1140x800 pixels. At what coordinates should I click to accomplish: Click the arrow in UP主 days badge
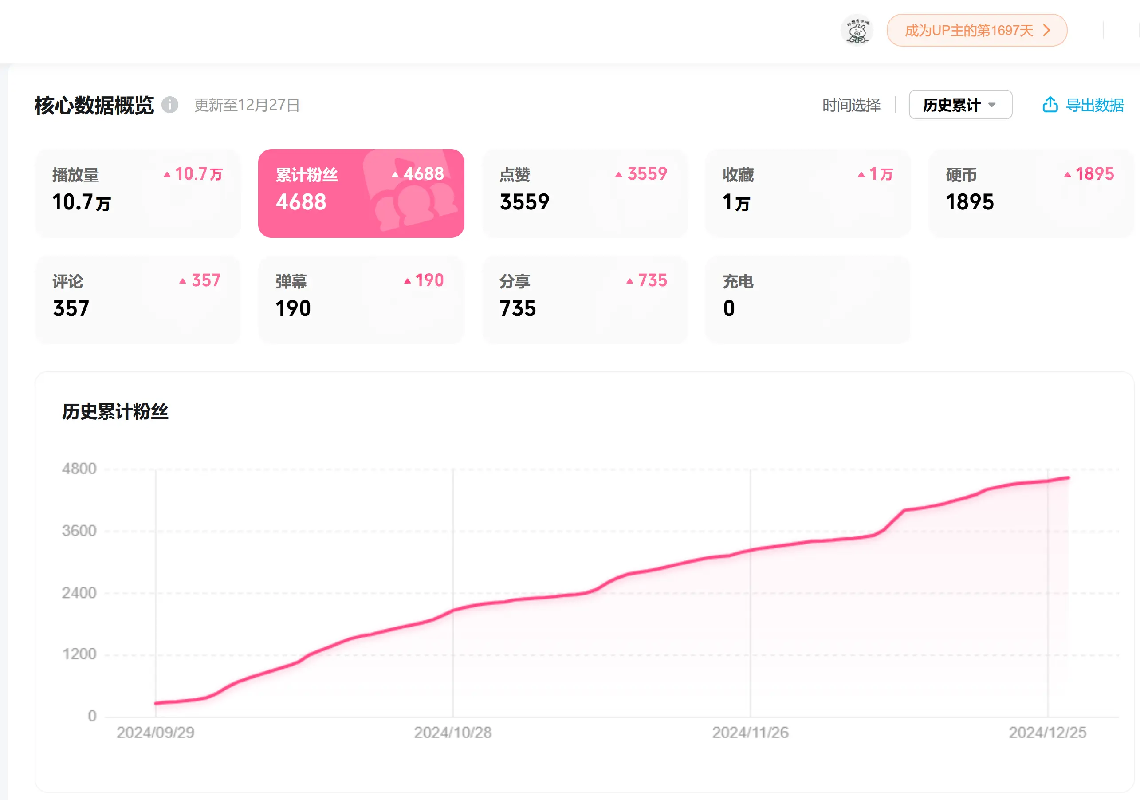pos(1047,31)
